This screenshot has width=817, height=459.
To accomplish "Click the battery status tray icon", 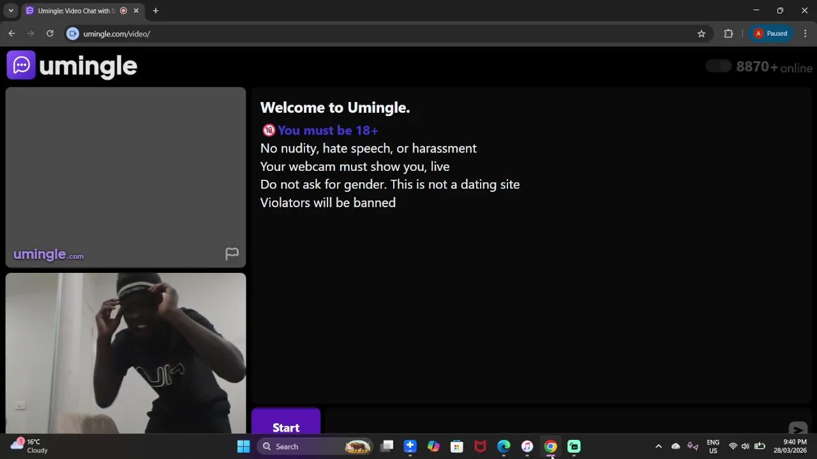I will tap(760, 446).
